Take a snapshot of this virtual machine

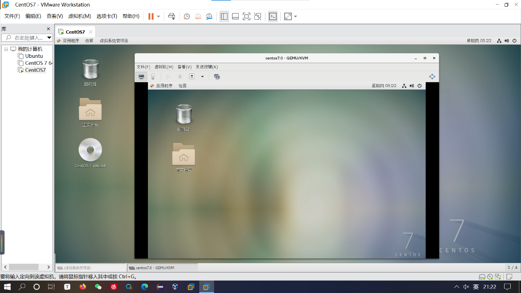pyautogui.click(x=187, y=16)
